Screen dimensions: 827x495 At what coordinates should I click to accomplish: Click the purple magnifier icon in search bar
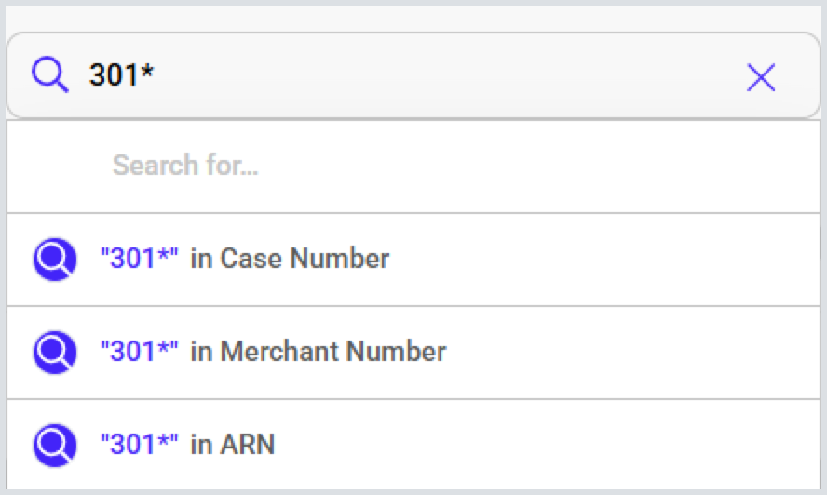click(x=50, y=74)
